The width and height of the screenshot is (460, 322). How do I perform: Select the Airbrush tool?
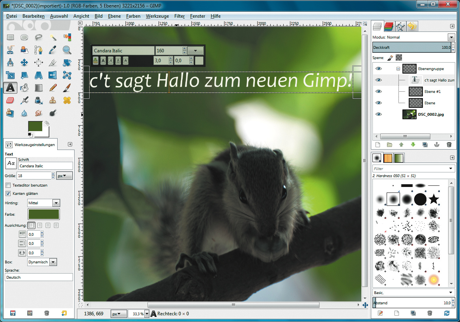[24, 100]
